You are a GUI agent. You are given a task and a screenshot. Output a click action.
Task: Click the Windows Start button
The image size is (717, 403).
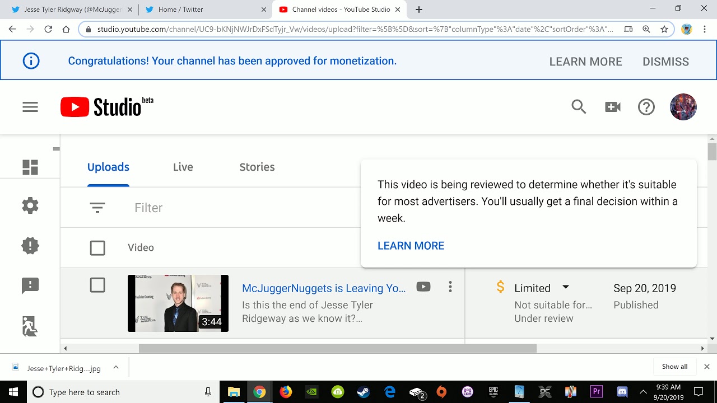(x=13, y=392)
